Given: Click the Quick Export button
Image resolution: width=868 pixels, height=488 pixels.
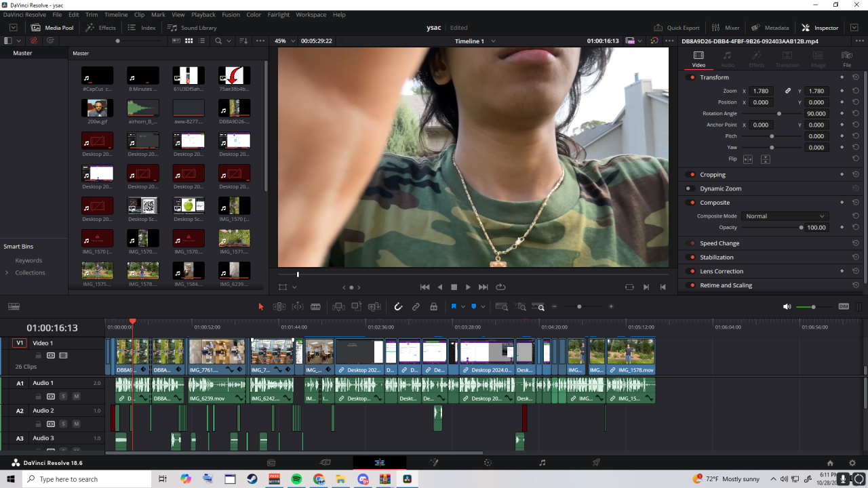Looking at the screenshot, I should tap(677, 28).
